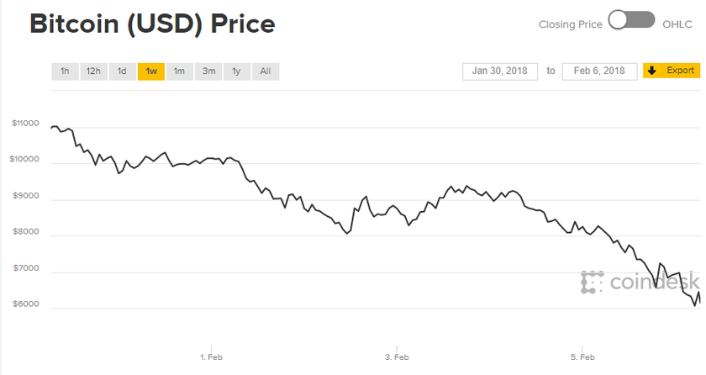Screen dimensions: 706x375
Task: Show the 1y price range
Action: [x=236, y=71]
